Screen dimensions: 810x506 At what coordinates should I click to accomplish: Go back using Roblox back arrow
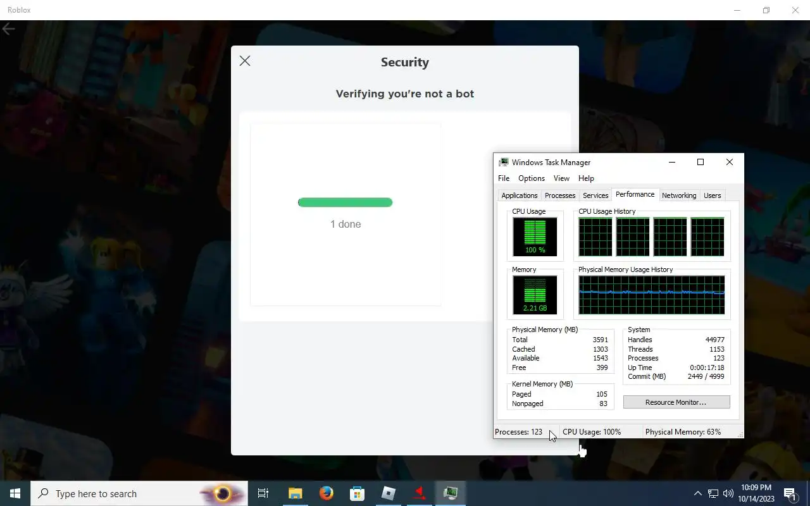[8, 29]
